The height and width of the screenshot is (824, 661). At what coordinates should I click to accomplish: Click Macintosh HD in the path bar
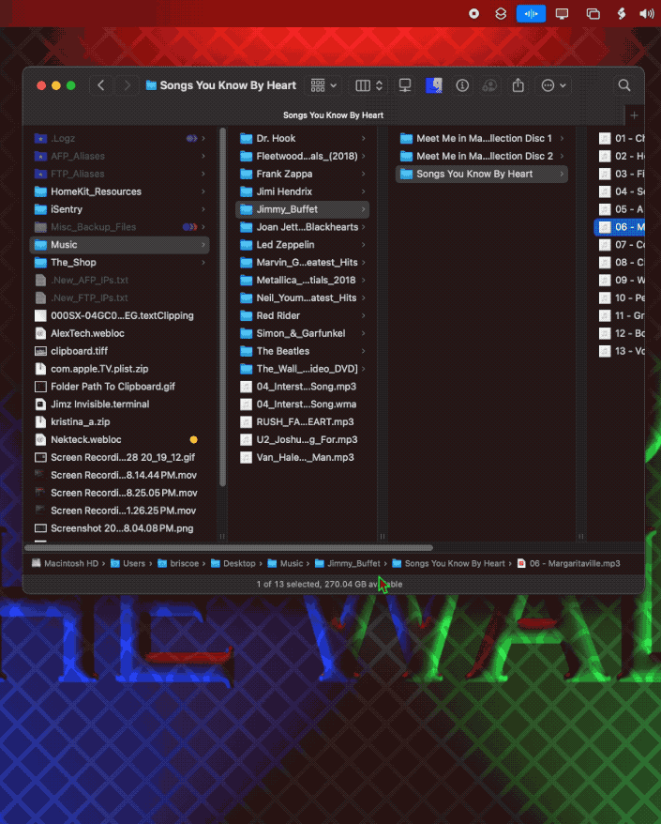click(x=65, y=563)
